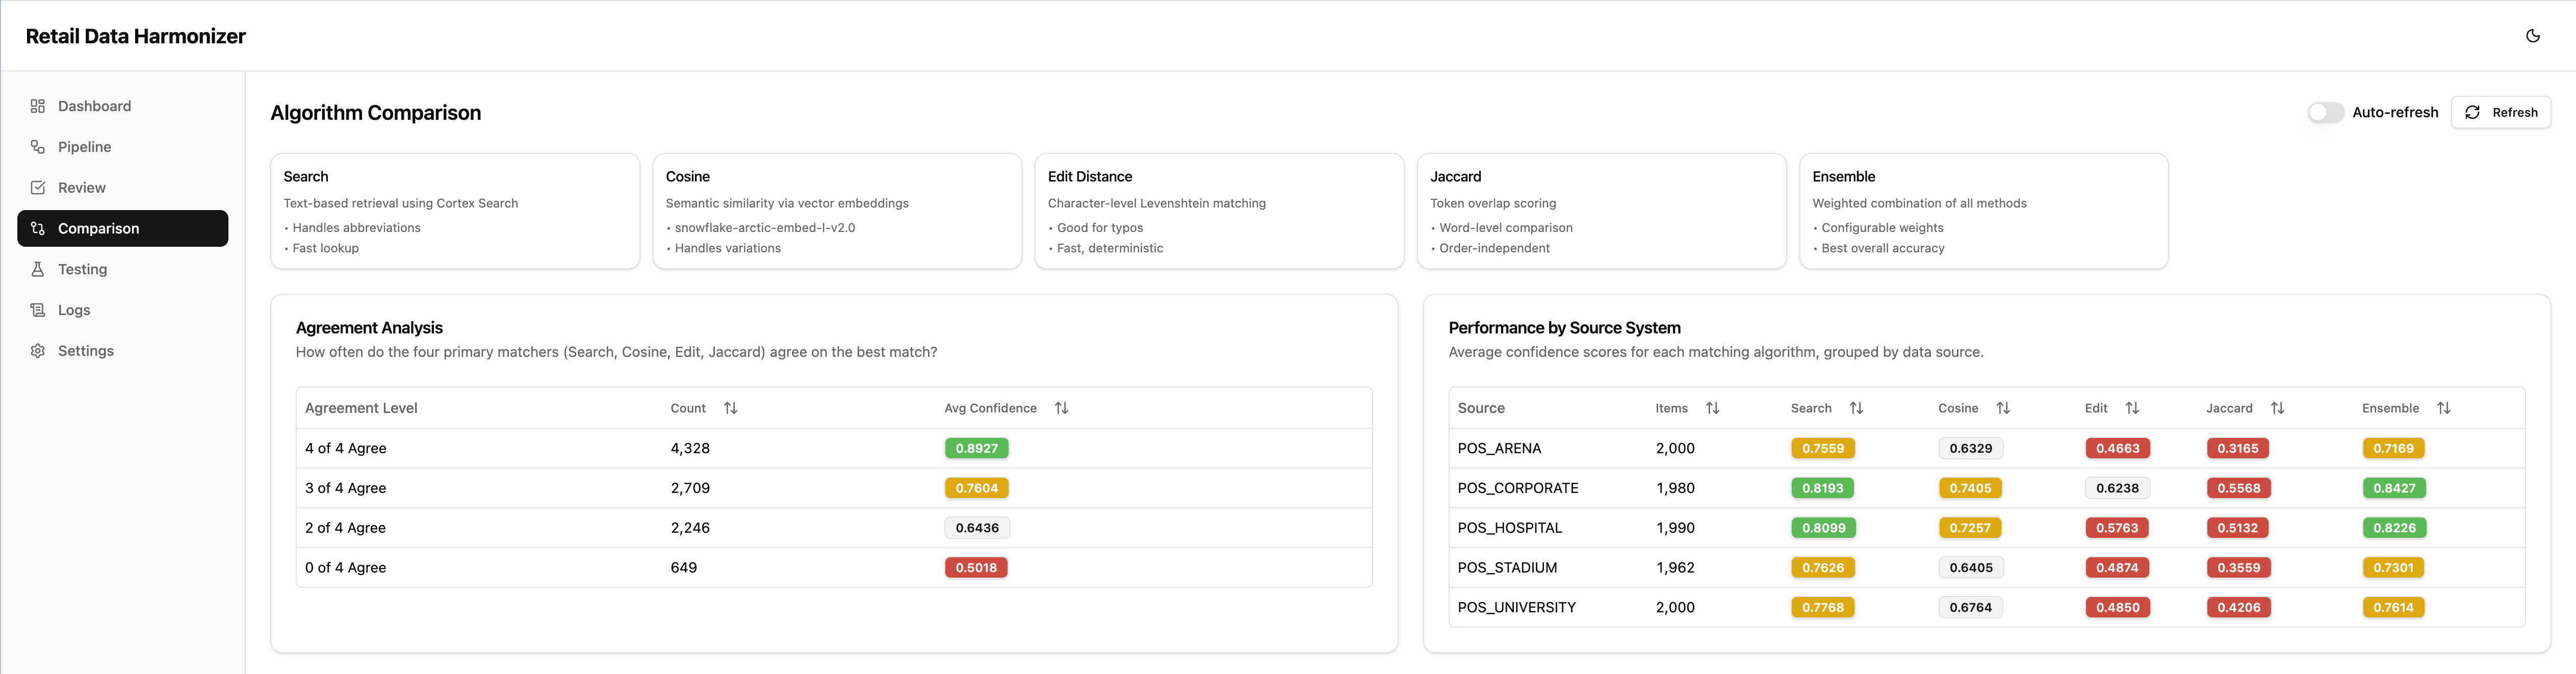This screenshot has width=2576, height=674.
Task: Click the Testing flask icon
Action: coord(38,269)
